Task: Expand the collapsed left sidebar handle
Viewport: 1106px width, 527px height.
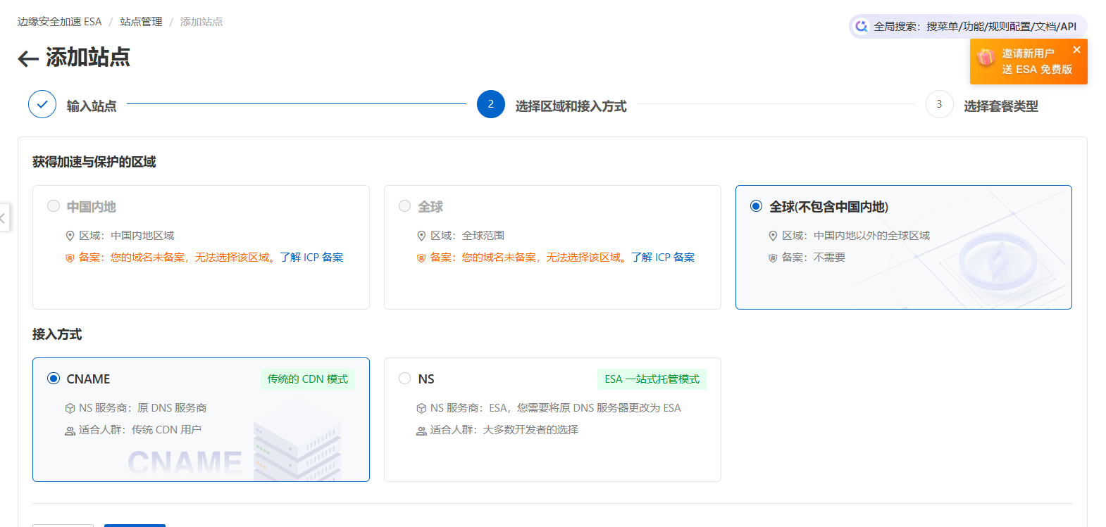Action: [x=4, y=218]
